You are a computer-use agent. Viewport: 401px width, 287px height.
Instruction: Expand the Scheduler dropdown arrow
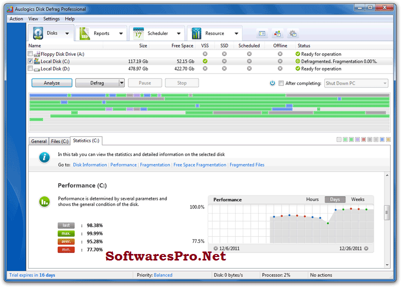pos(179,33)
